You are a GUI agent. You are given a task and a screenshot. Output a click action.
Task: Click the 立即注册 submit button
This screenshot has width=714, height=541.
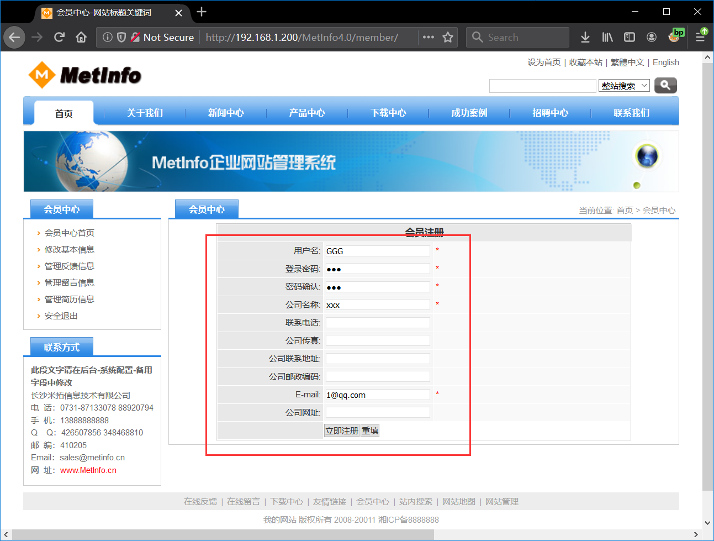342,431
